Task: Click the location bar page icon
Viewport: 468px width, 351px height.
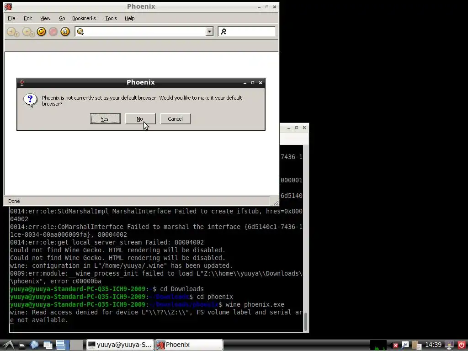Action: [x=80, y=32]
